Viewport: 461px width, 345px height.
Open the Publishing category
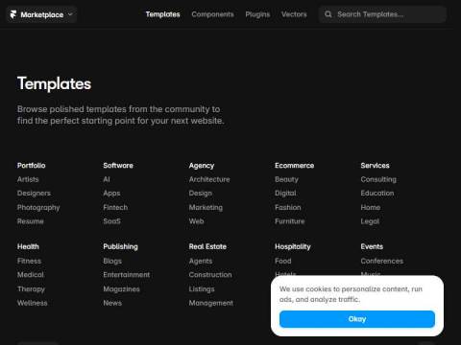[x=120, y=247]
